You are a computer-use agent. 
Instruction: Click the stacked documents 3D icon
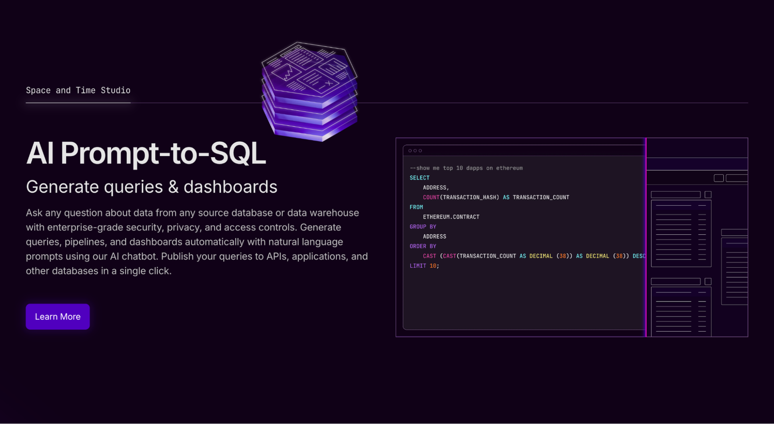click(x=310, y=91)
